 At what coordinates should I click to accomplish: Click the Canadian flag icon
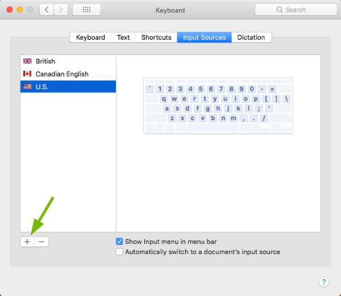[27, 74]
